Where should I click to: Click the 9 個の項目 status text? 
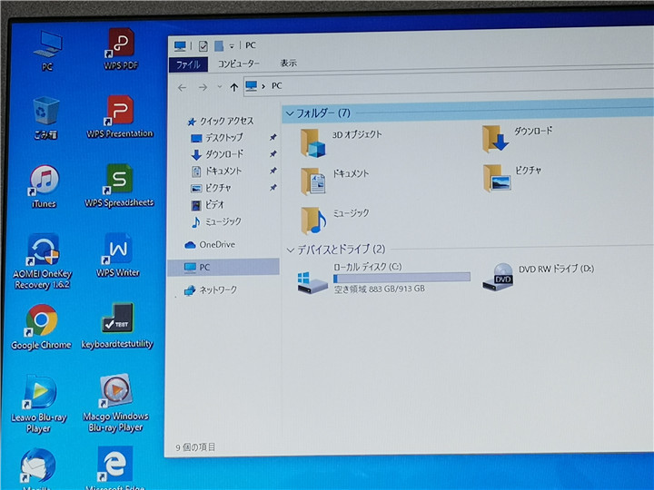[x=195, y=447]
